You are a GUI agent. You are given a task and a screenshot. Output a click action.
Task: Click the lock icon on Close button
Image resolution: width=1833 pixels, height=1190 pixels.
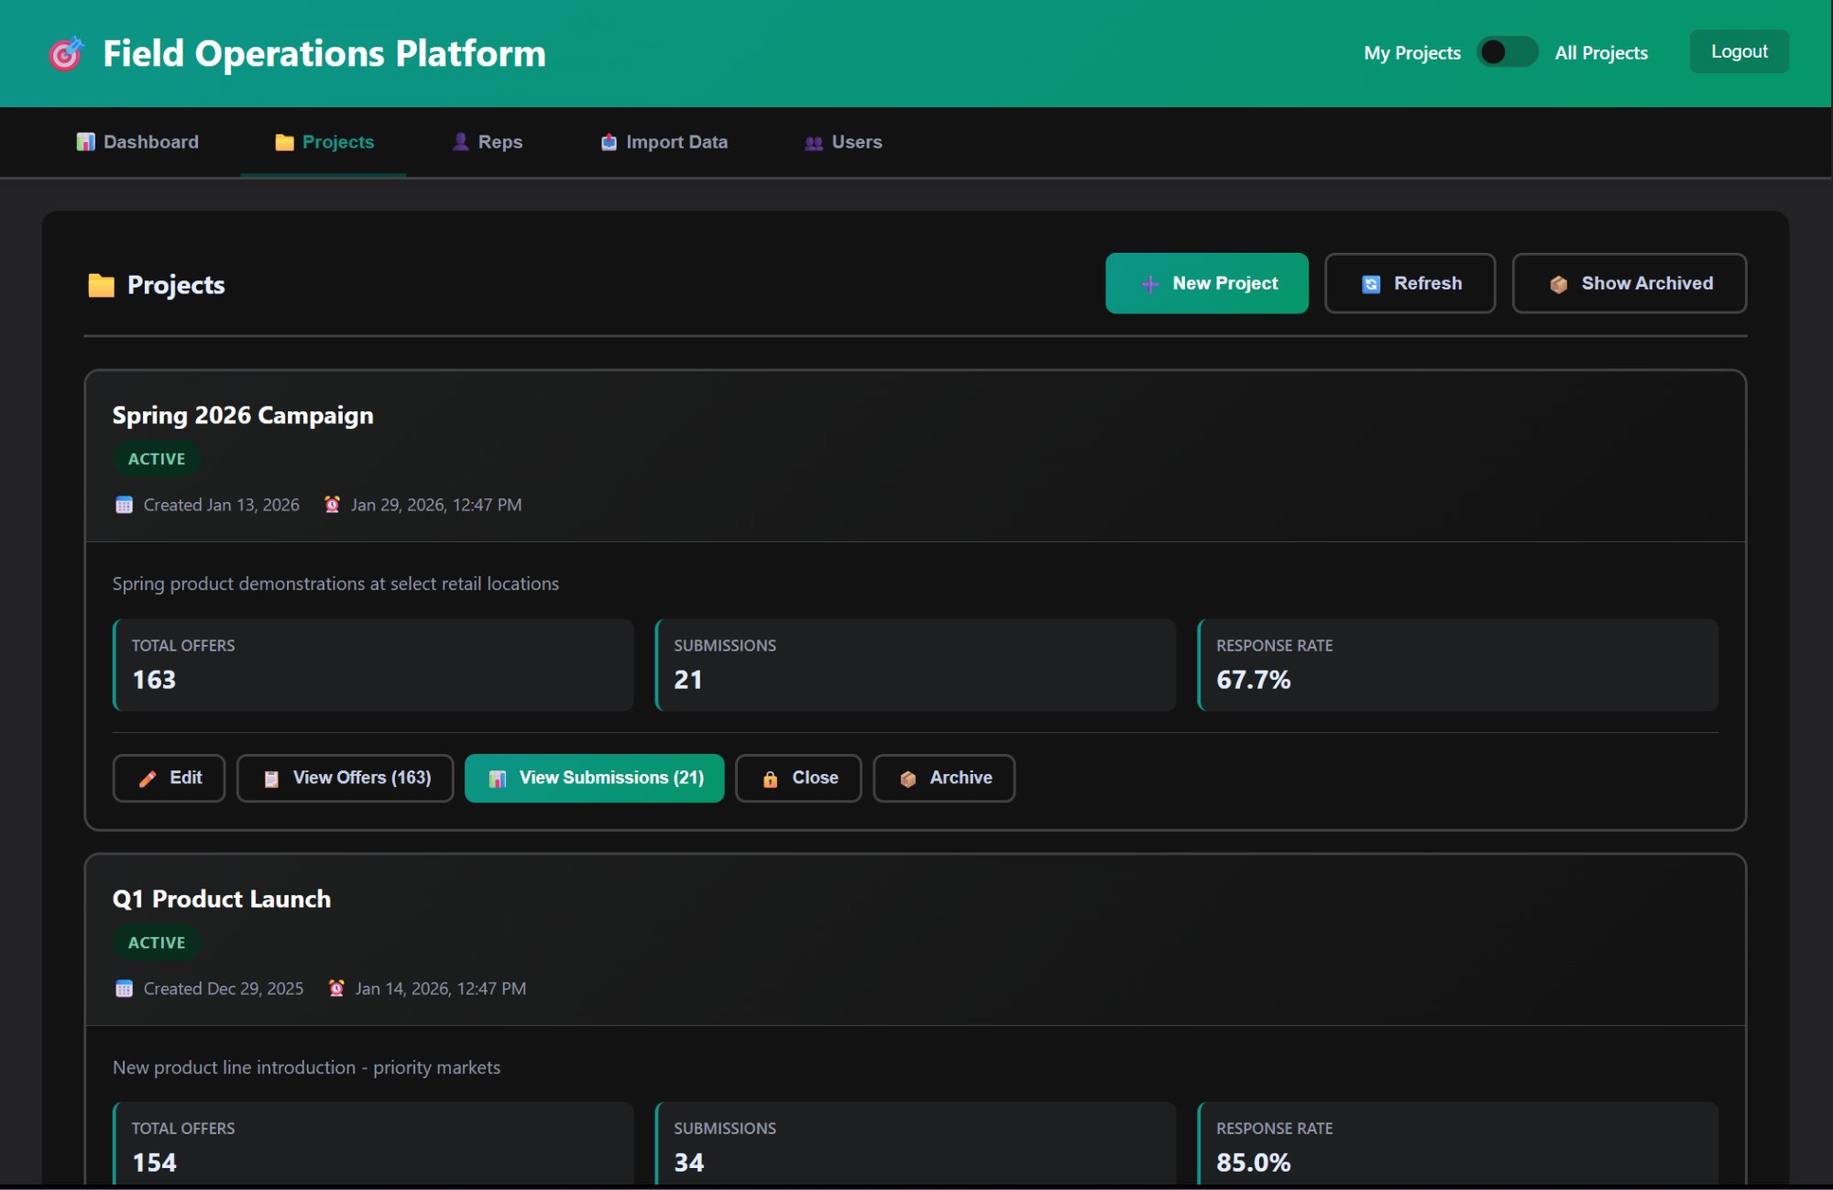click(770, 779)
